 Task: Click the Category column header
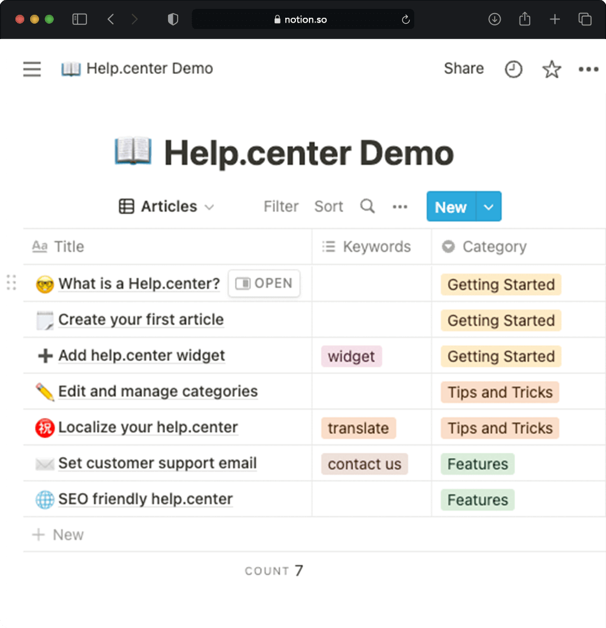coord(494,247)
